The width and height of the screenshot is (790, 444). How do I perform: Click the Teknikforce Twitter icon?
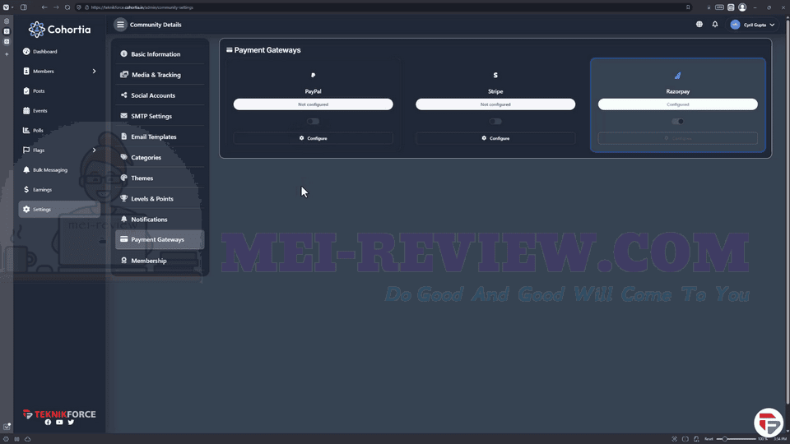[71, 423]
